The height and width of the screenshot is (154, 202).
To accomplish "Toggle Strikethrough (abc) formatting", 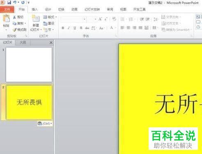I will pos(87,28).
